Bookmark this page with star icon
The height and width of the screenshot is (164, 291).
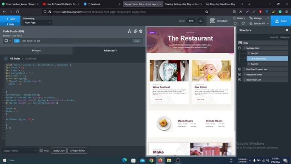coord(207,12)
